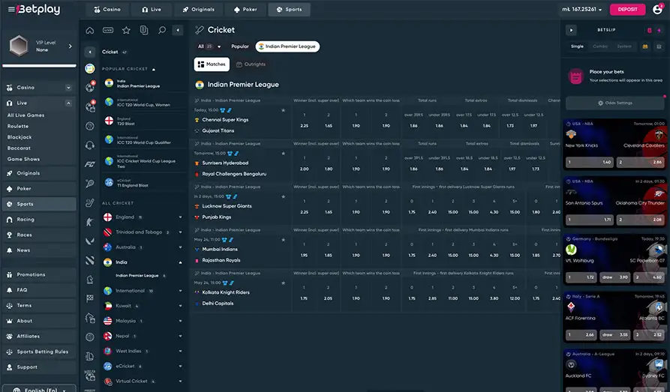Open the Casino top tab
Viewport: 670px width, 392px height.
coord(107,10)
